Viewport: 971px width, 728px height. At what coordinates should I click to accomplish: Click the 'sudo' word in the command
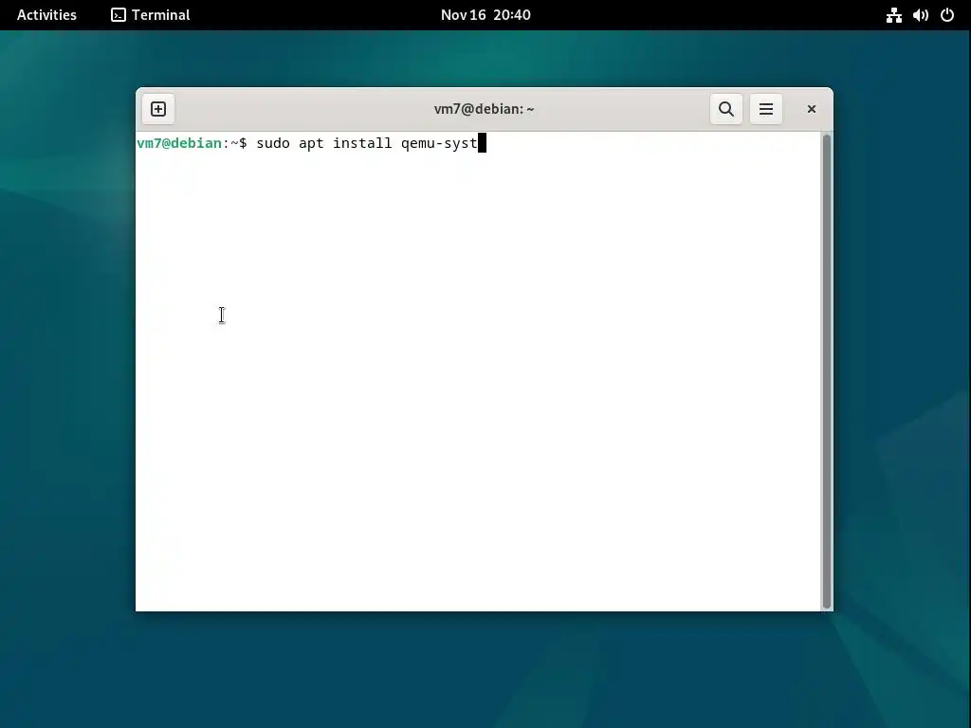pos(273,143)
